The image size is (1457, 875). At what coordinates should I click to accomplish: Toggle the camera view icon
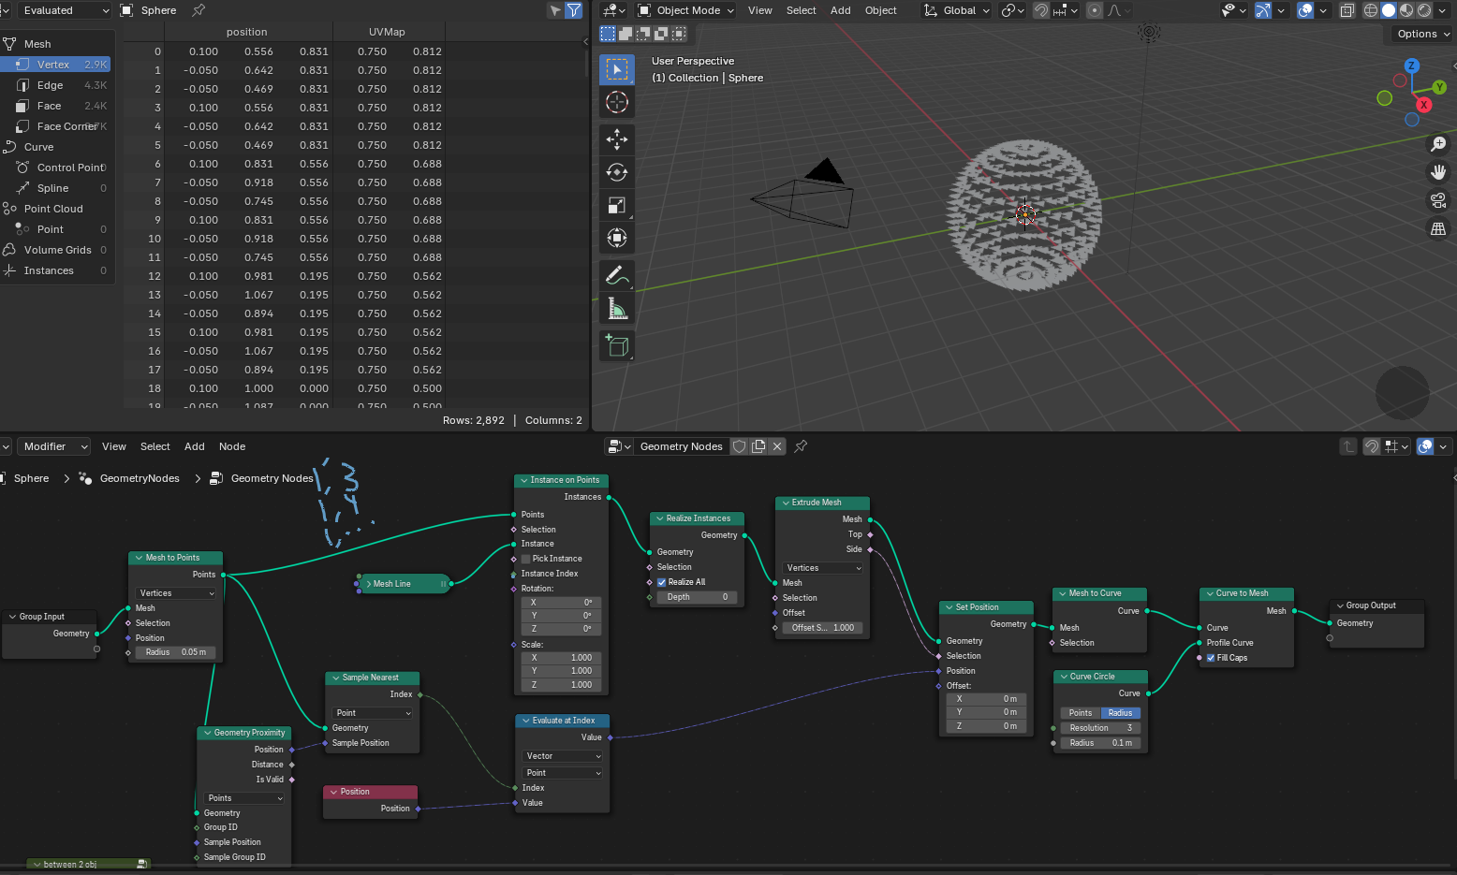pos(1438,200)
